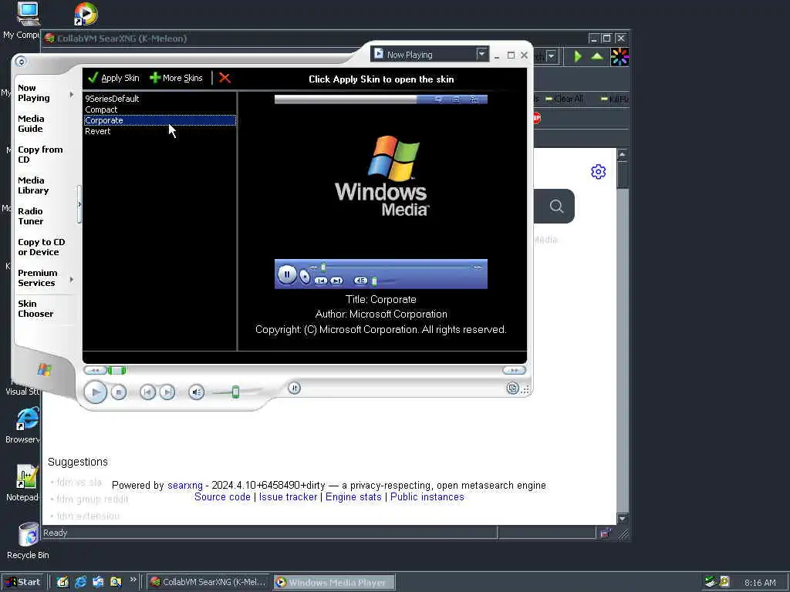Open the Source code link

pyautogui.click(x=222, y=497)
